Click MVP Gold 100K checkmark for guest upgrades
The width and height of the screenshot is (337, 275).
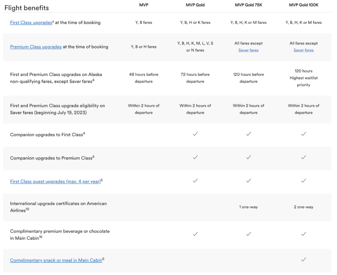click(x=303, y=180)
